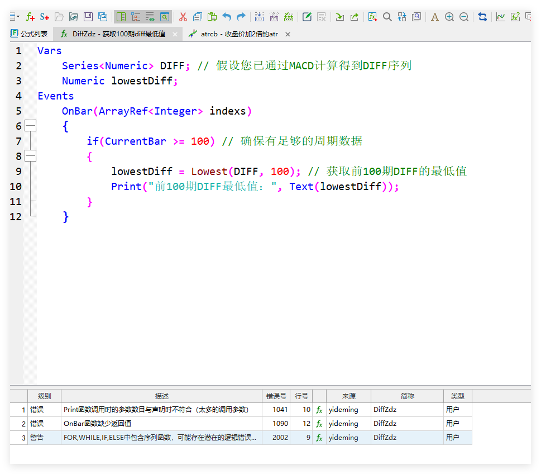The height and width of the screenshot is (474, 541).
Task: Select the error 1041 Print function row
Action: 156,410
